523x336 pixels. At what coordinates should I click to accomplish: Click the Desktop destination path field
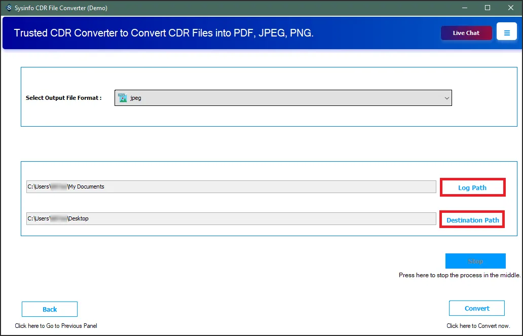point(231,218)
